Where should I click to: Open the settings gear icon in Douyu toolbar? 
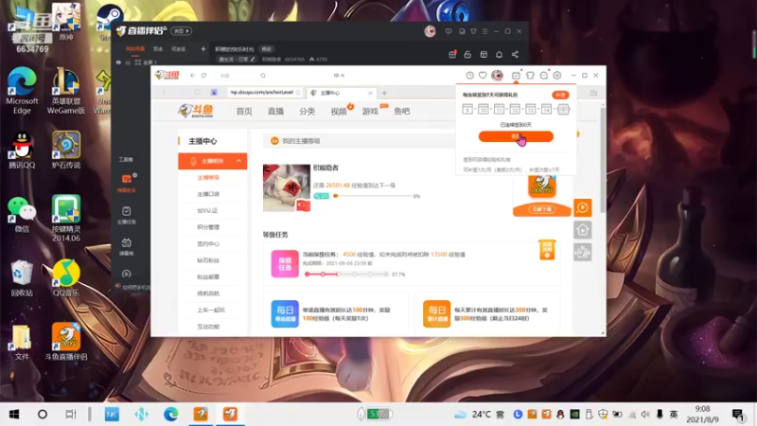click(x=557, y=76)
